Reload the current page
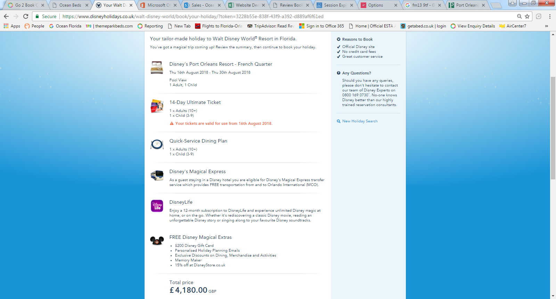This screenshot has width=556, height=299. (x=26, y=16)
